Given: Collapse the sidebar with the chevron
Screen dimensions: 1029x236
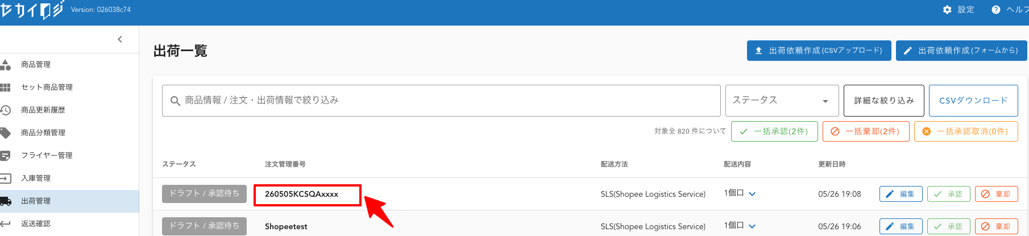Looking at the screenshot, I should click(x=120, y=39).
